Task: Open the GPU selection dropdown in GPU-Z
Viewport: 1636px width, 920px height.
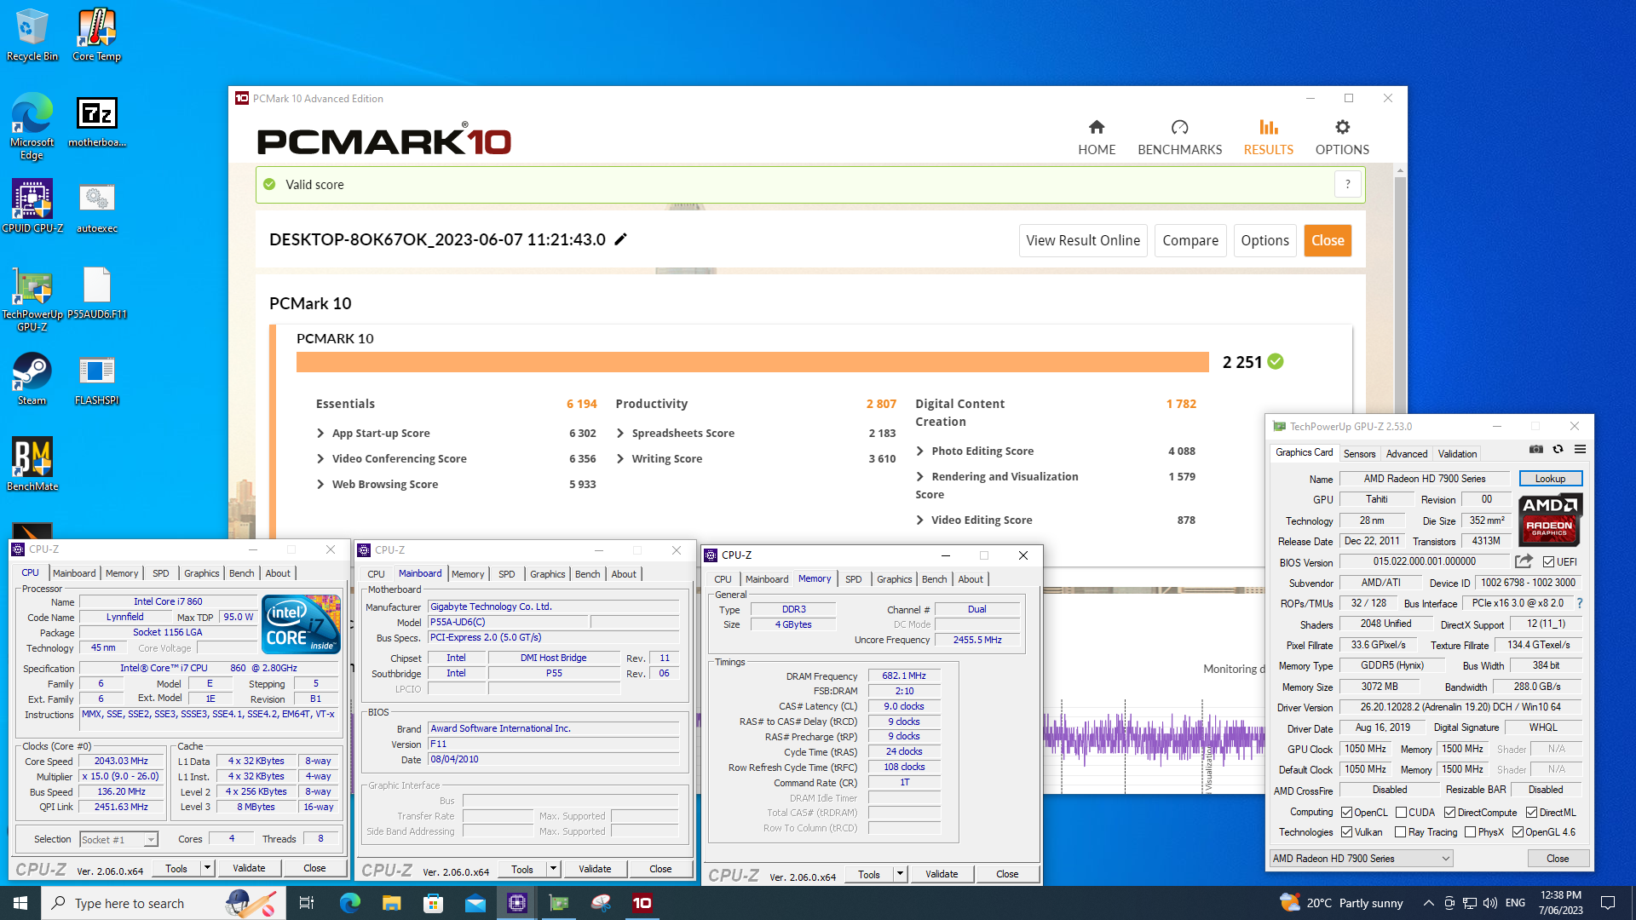Action: (1361, 859)
